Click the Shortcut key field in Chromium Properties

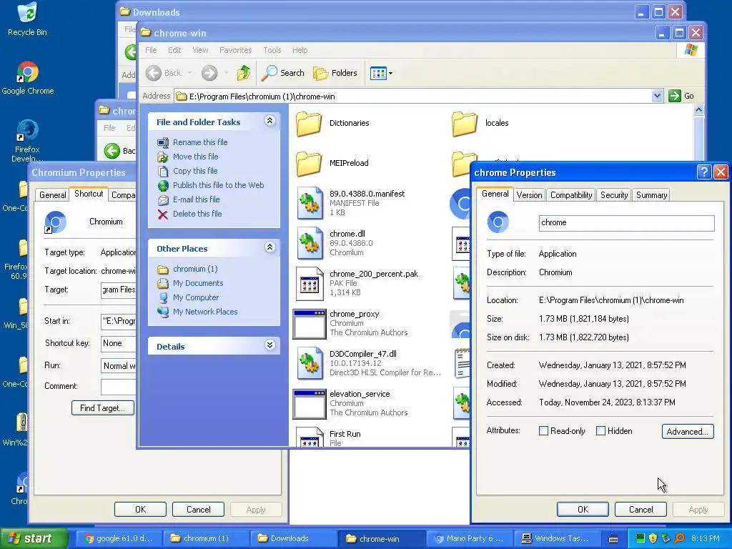(119, 344)
